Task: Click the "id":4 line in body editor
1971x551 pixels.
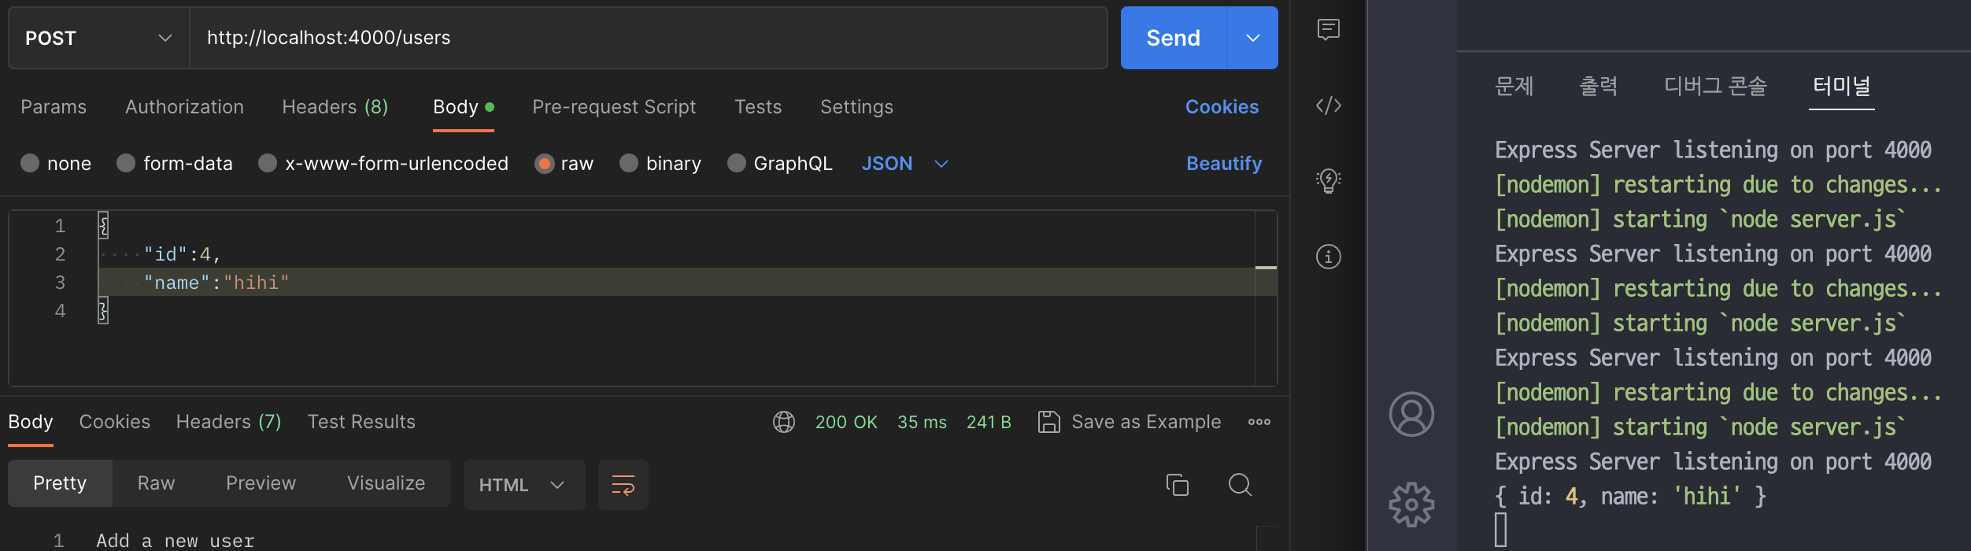Action: [182, 254]
